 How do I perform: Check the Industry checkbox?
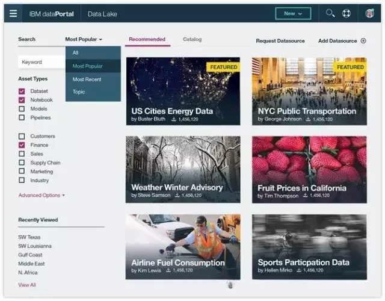pyautogui.click(x=22, y=180)
